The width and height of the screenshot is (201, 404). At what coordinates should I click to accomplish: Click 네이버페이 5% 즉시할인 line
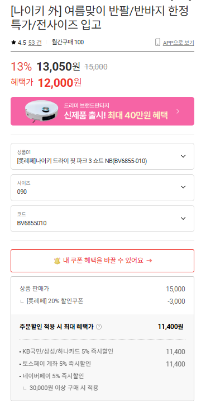tap(51, 377)
